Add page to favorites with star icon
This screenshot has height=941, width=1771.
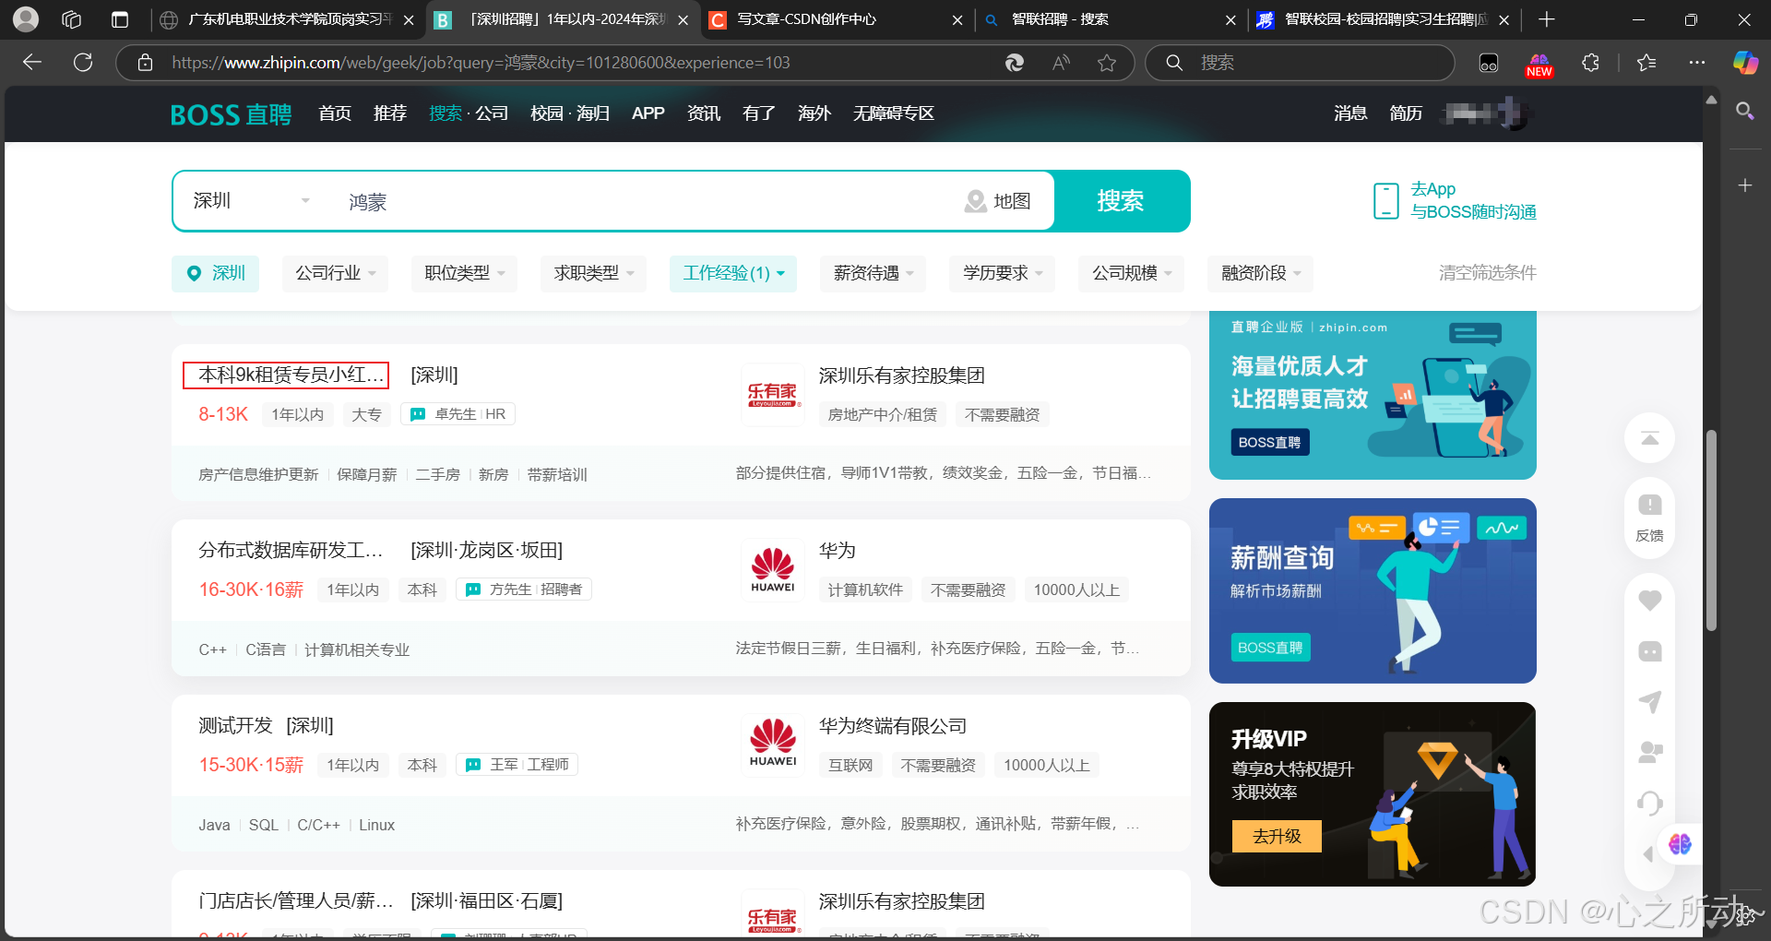pos(1107,63)
